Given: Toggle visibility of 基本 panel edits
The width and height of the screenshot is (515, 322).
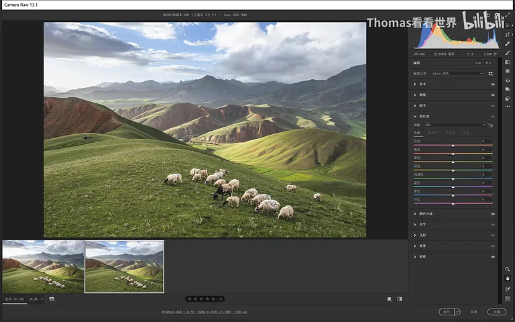Looking at the screenshot, I should (x=493, y=85).
